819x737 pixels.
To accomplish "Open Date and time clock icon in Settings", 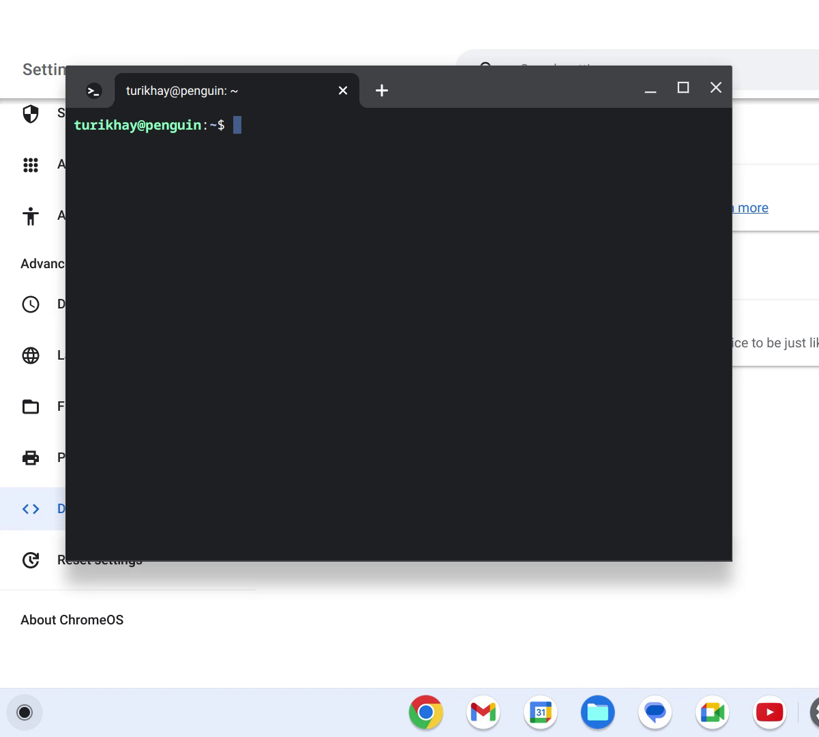I will [31, 304].
